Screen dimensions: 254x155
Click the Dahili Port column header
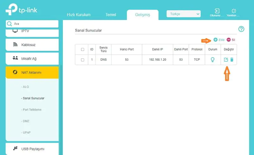tap(181, 50)
